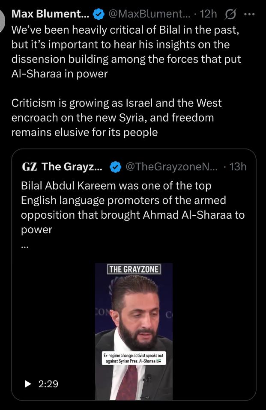The width and height of the screenshot is (266, 410).
Task: Click the 12h post timestamp
Action: [x=209, y=14]
